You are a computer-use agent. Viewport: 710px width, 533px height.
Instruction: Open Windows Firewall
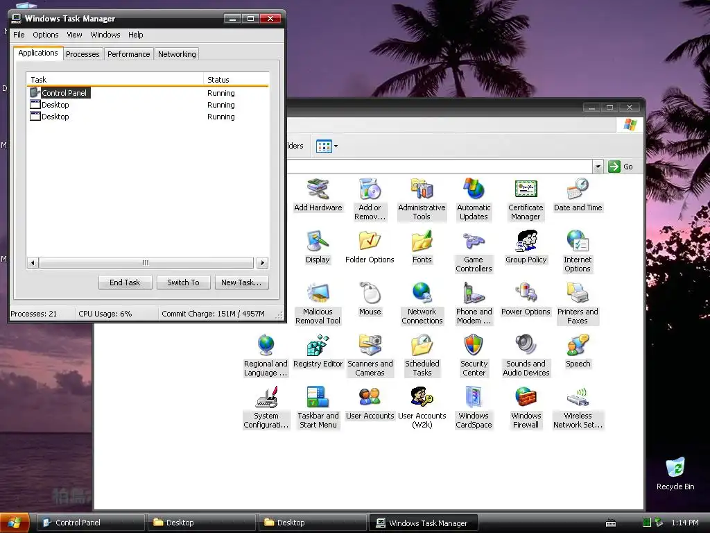tap(526, 408)
